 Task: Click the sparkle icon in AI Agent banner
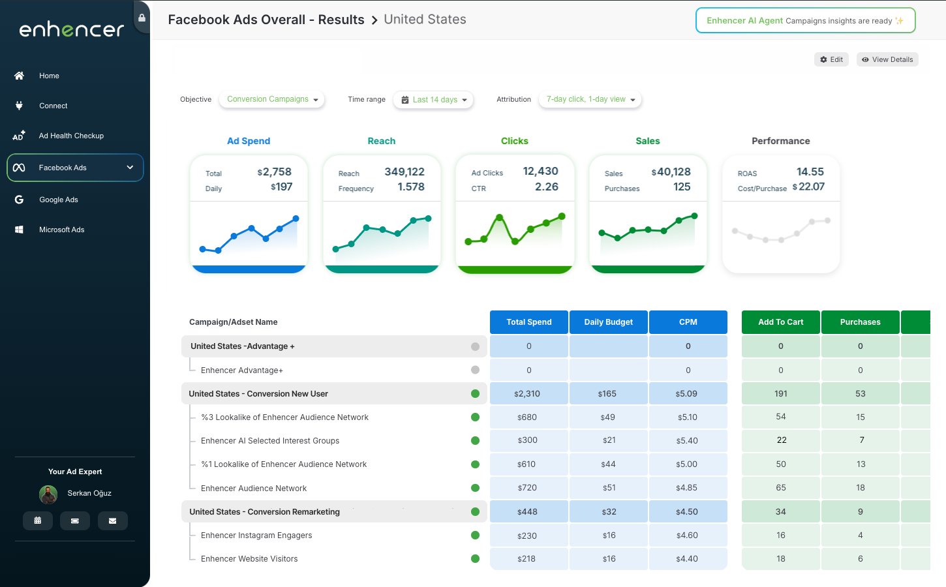tap(900, 21)
